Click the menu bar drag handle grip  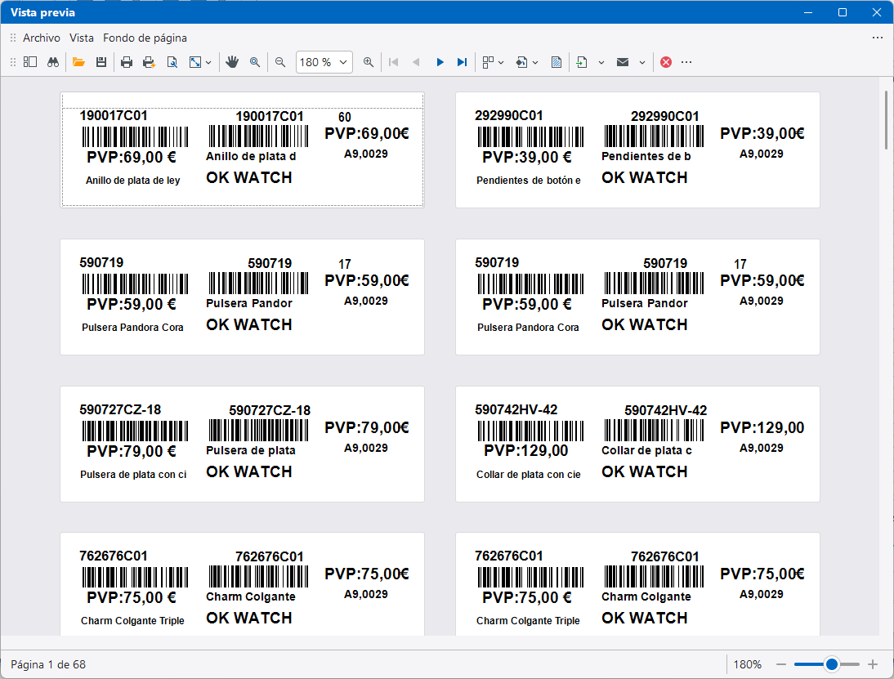pyautogui.click(x=12, y=38)
